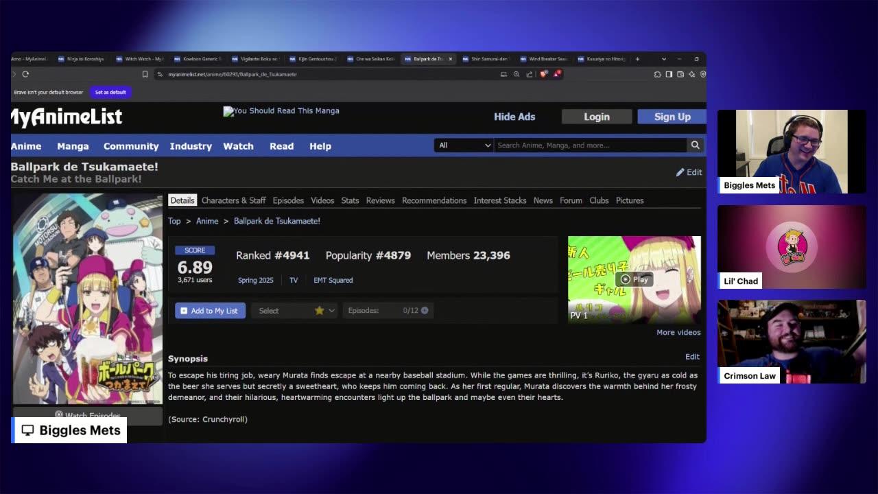The height and width of the screenshot is (494, 878).
Task: Open the site settings icon beside the URL
Action: (160, 74)
